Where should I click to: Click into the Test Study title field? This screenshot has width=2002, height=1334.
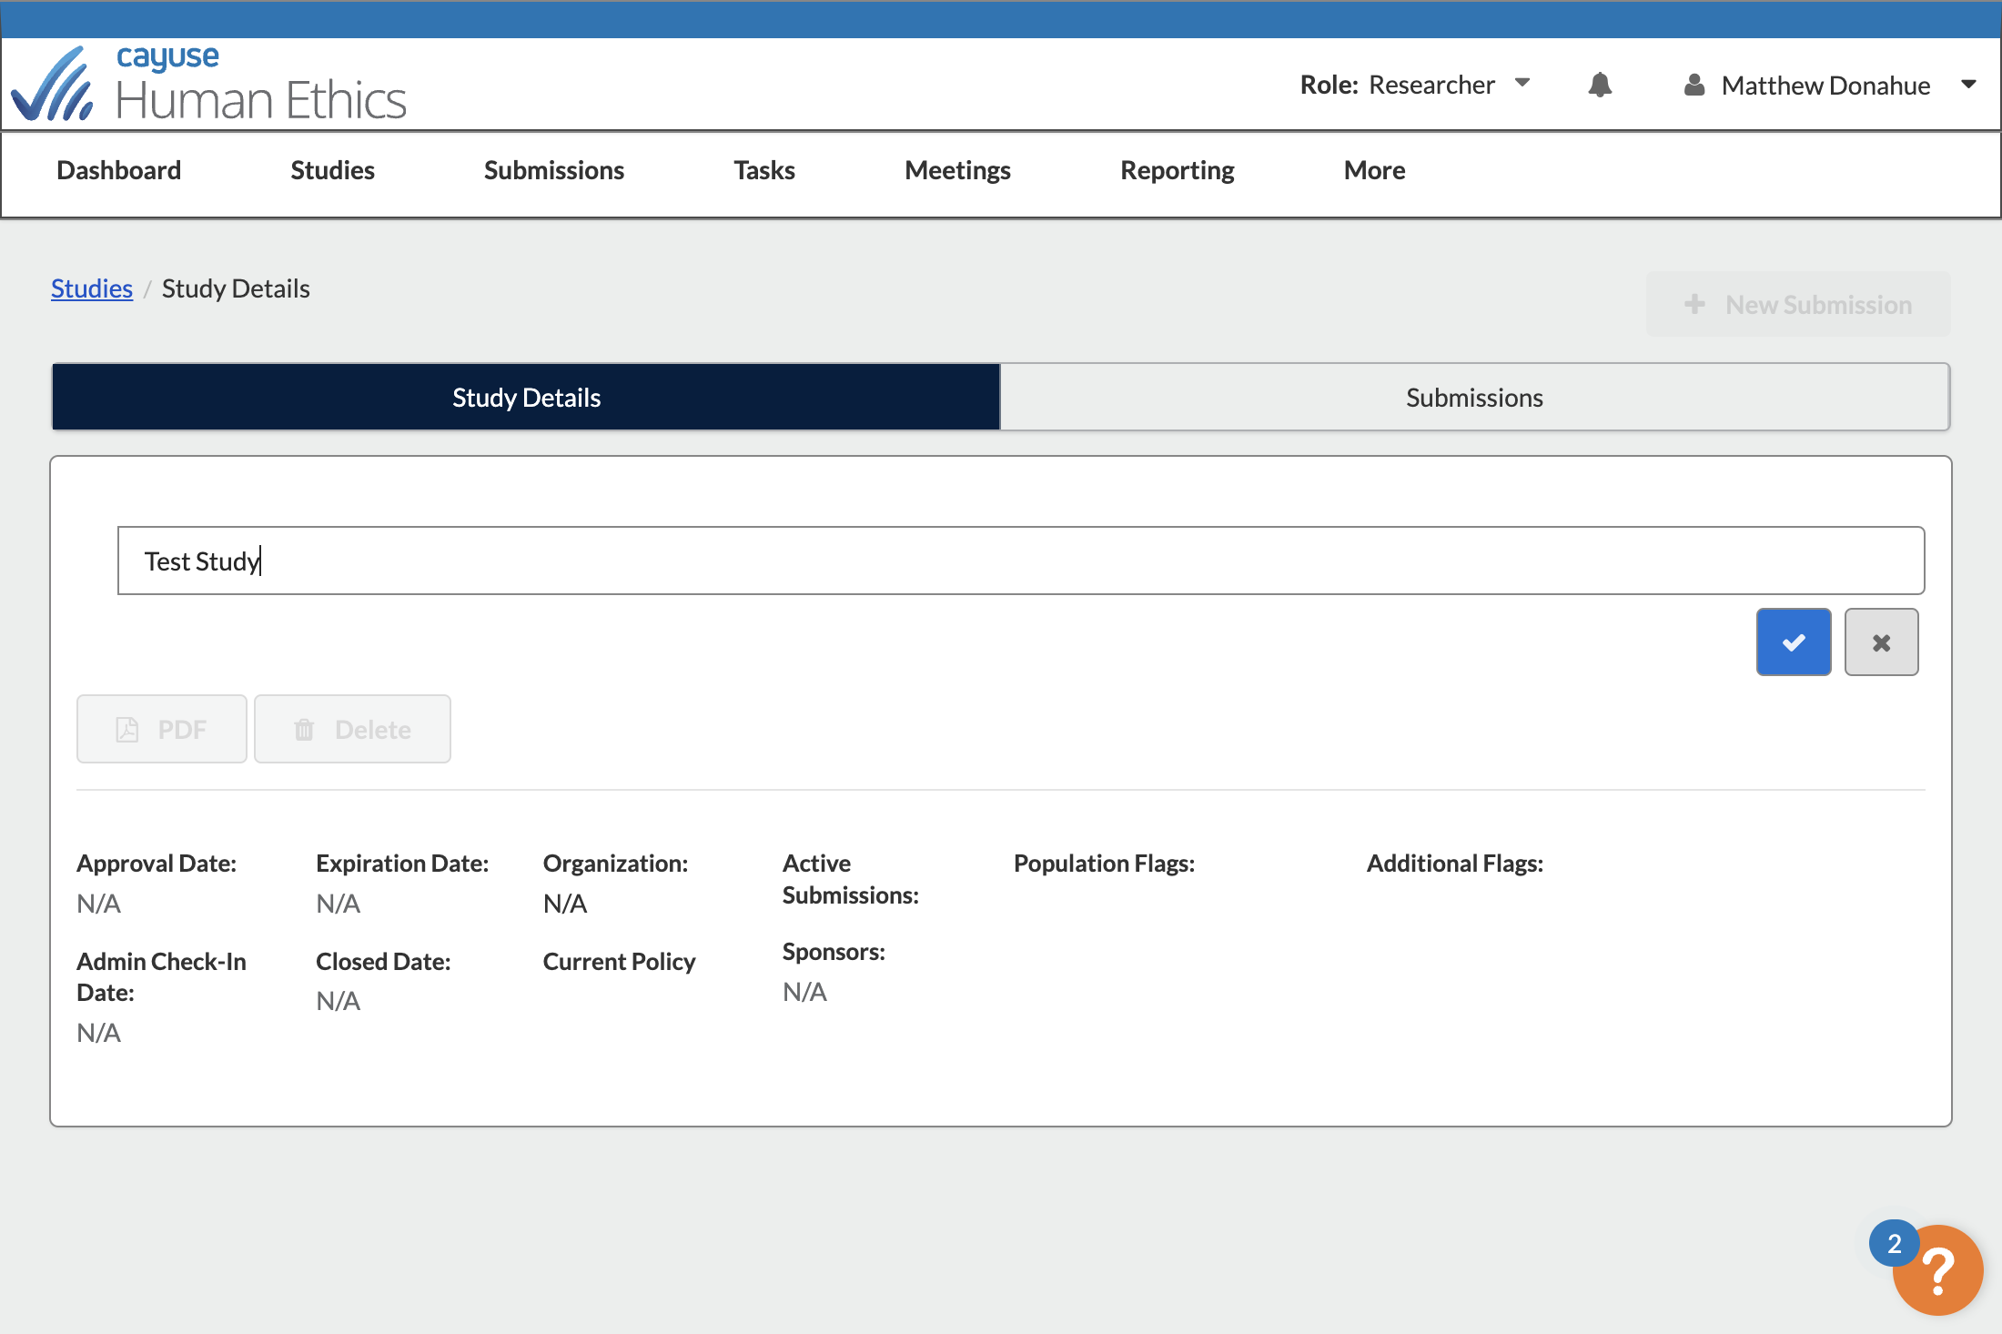(x=1021, y=561)
